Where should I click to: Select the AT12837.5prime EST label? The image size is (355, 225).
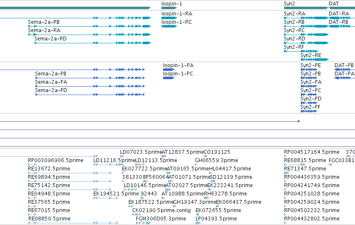[182, 152]
